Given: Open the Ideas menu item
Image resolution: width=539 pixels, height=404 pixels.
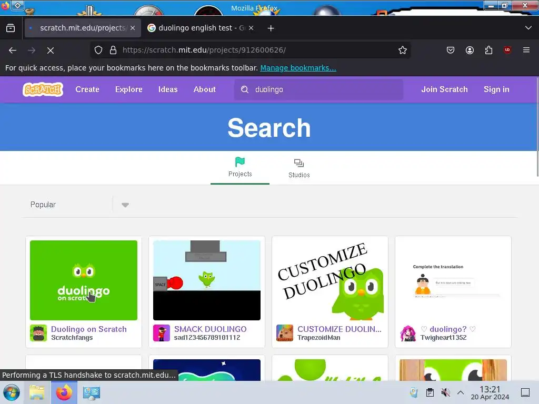Looking at the screenshot, I should point(168,89).
